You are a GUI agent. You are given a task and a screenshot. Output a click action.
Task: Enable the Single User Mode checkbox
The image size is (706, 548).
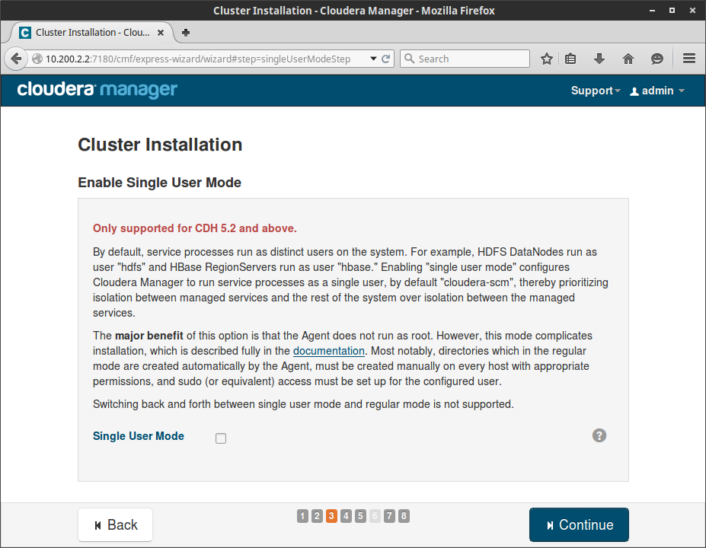click(x=221, y=438)
